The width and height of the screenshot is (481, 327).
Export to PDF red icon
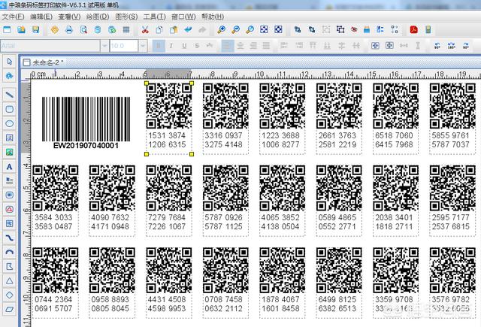[413, 30]
